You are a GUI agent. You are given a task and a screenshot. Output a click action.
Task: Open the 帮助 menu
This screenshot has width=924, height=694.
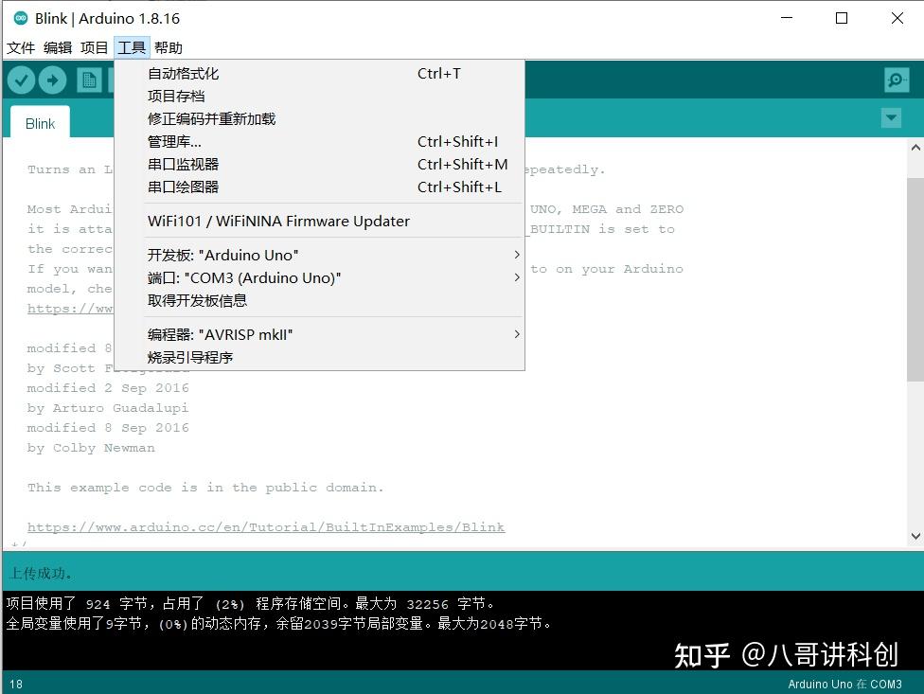[169, 47]
